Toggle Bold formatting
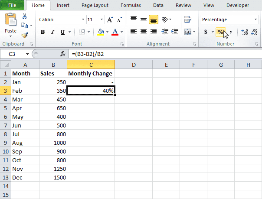The width and height of the screenshot is (262, 199). click(x=43, y=32)
